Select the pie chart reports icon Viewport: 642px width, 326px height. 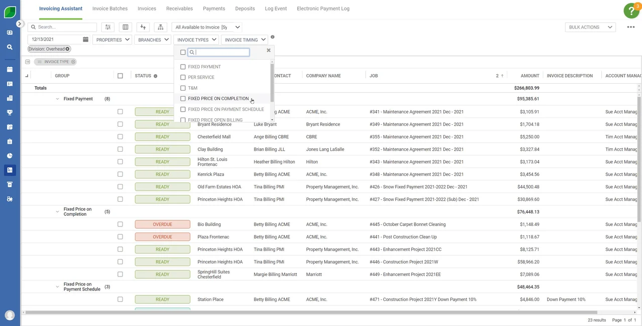(9, 155)
